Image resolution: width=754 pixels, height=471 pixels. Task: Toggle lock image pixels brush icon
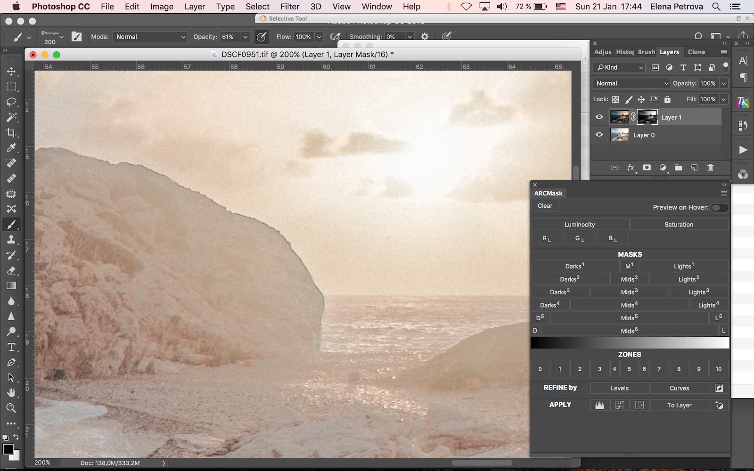[629, 99]
